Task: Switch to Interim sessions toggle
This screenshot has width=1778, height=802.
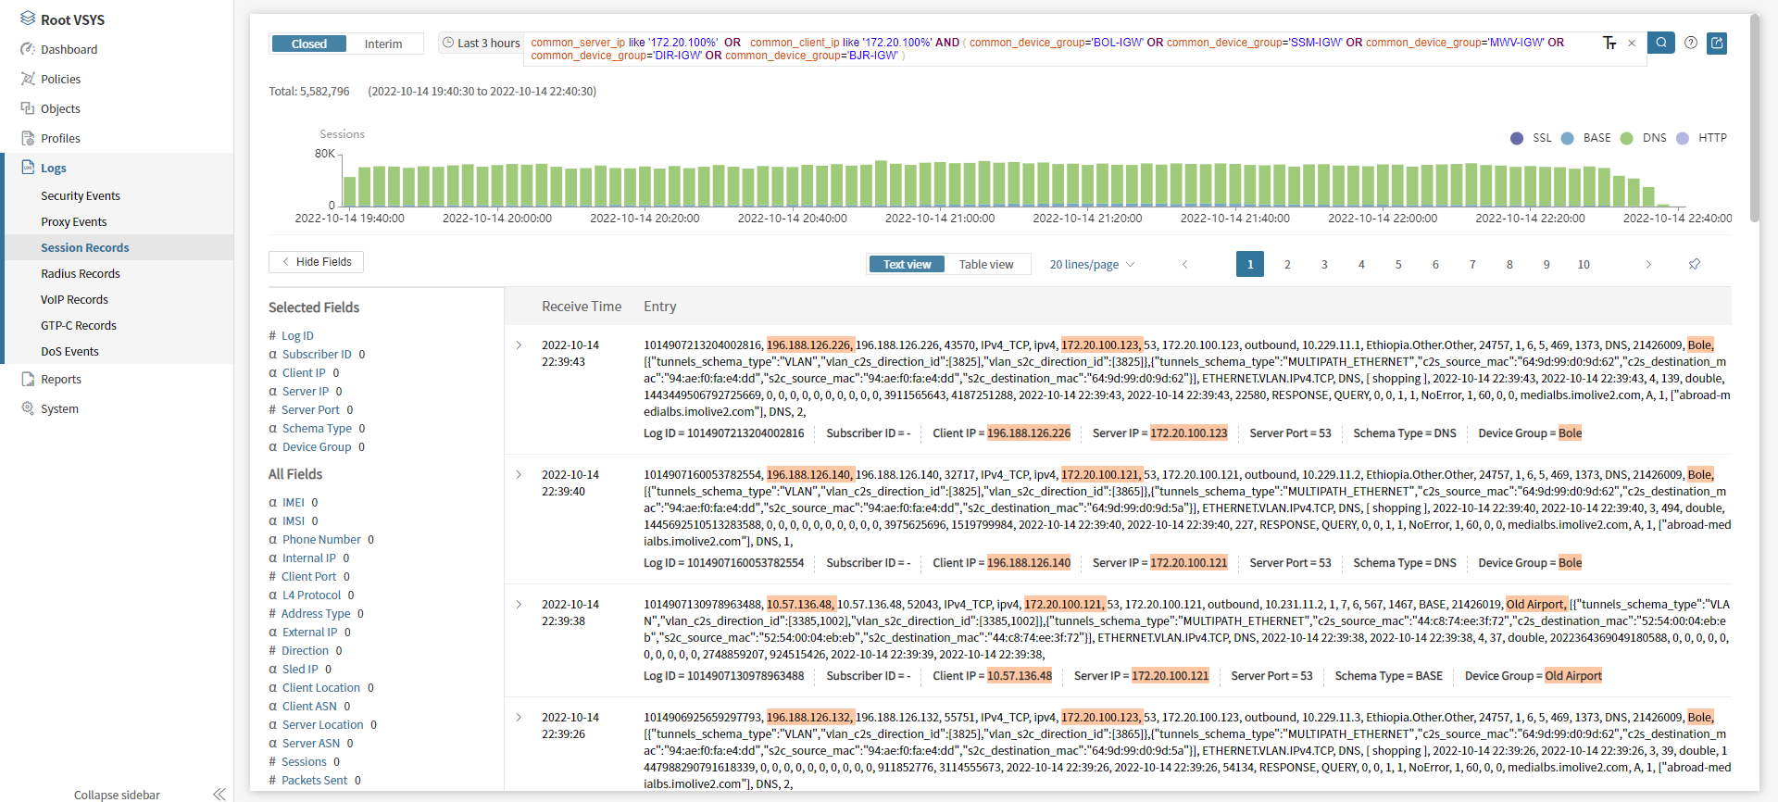Action: 382,44
